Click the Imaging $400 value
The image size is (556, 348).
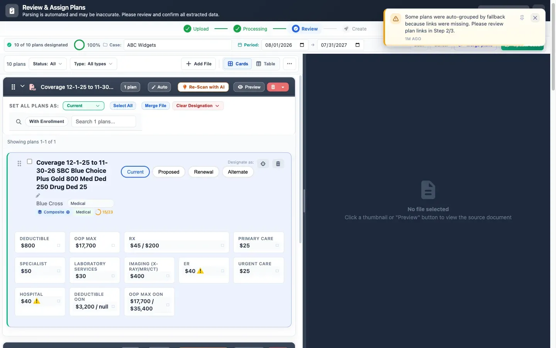pos(137,276)
